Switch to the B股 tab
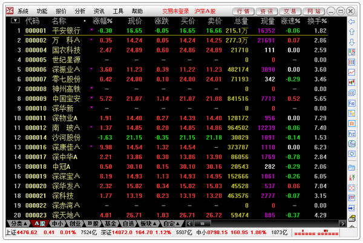The width and height of the screenshot is (363, 243). tap(93, 223)
